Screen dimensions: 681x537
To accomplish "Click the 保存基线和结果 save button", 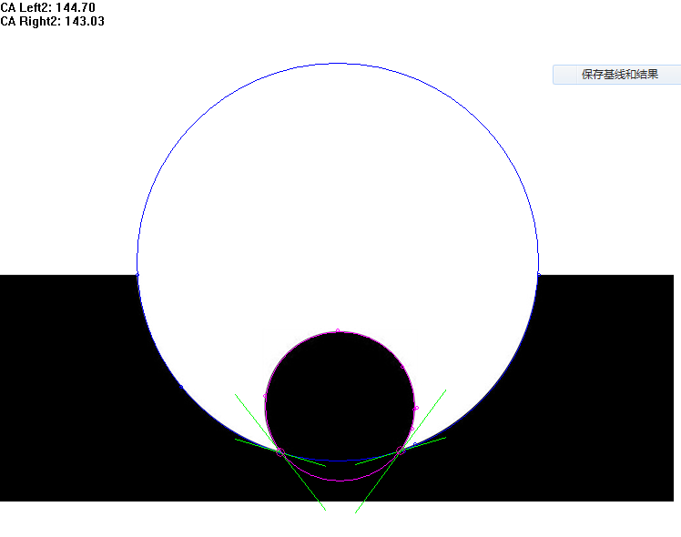I will coord(616,75).
